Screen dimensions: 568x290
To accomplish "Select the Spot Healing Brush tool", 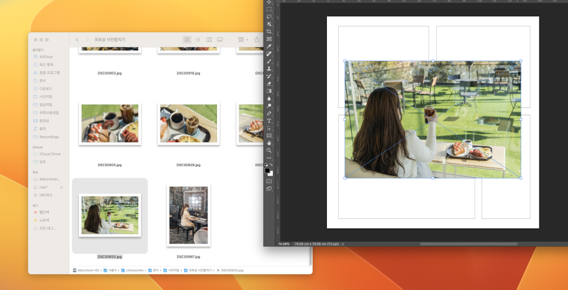I will pos(269,54).
